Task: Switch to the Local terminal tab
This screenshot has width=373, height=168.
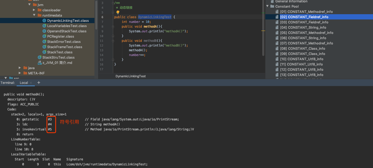Action: pos(24,83)
